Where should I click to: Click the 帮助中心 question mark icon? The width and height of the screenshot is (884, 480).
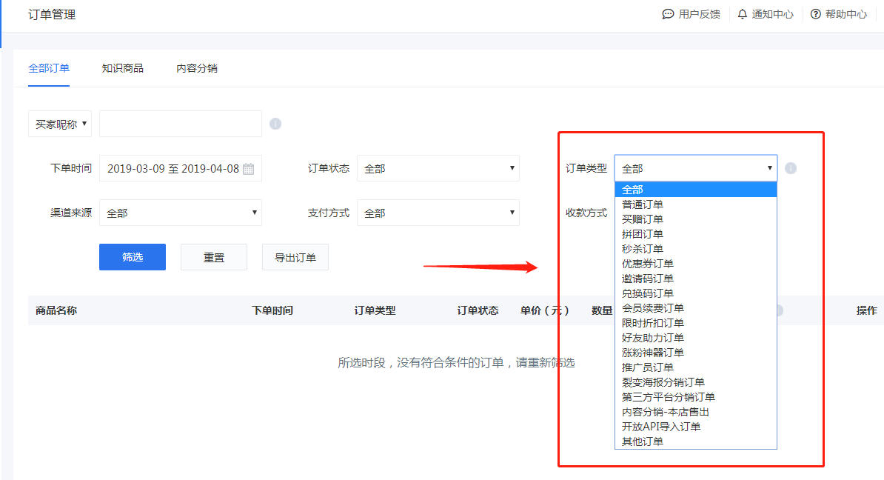coord(816,14)
